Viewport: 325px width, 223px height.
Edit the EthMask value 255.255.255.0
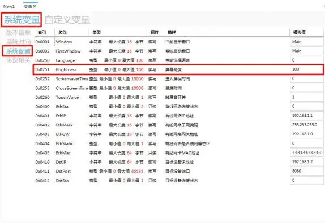(x=307, y=125)
